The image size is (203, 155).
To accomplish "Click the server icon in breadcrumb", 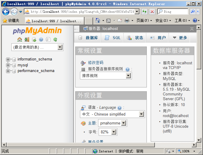I will tap(86, 29).
